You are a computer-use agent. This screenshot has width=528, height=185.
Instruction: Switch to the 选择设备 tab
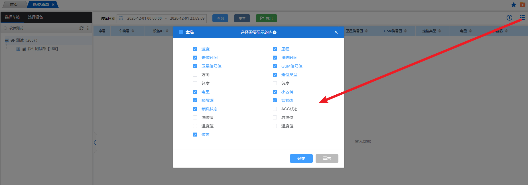[35, 17]
